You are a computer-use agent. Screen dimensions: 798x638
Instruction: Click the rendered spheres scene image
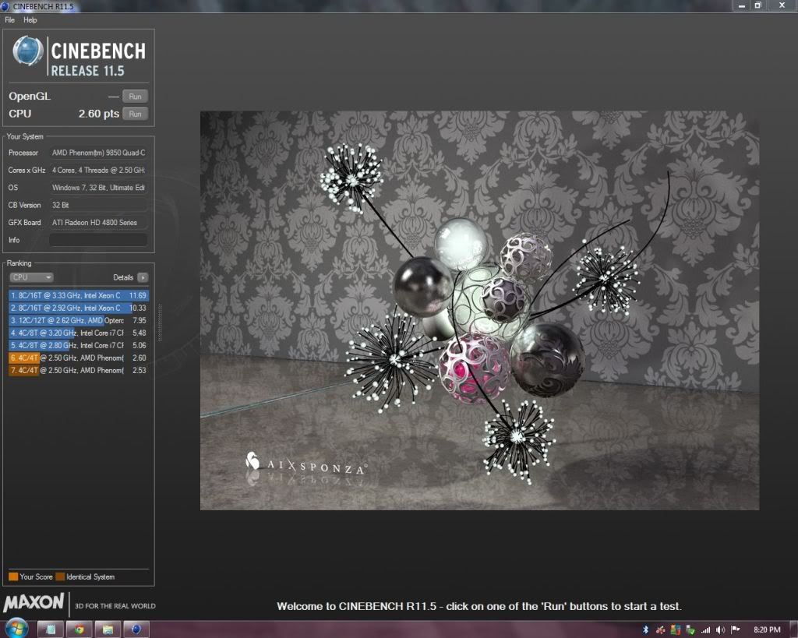tap(479, 310)
